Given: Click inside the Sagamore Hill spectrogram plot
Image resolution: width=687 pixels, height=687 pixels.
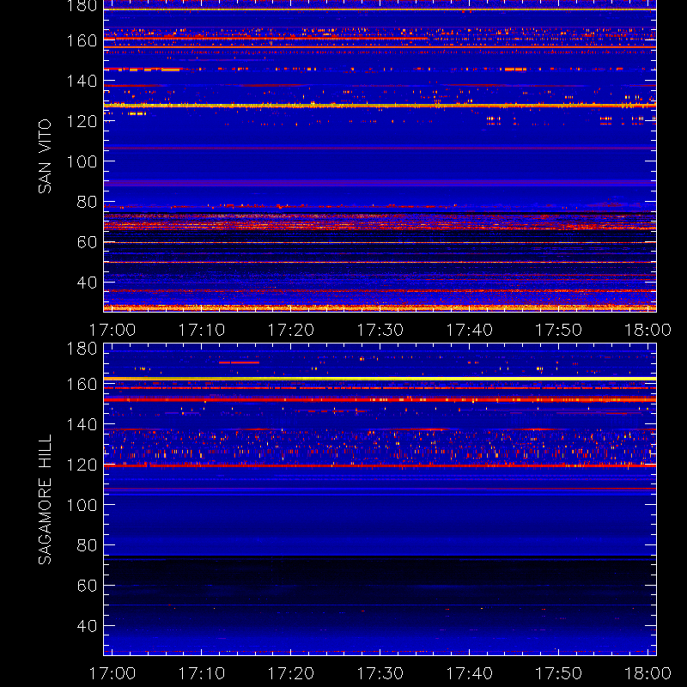Looking at the screenshot, I should pyautogui.click(x=380, y=500).
